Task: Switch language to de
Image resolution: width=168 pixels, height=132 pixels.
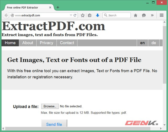Action: (x=154, y=43)
